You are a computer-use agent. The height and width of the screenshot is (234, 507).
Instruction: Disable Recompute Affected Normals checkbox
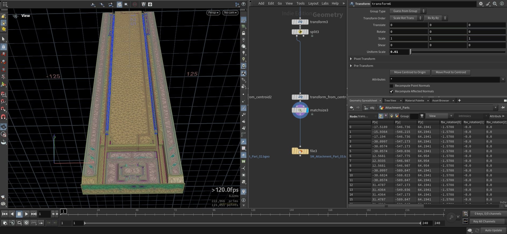point(391,92)
